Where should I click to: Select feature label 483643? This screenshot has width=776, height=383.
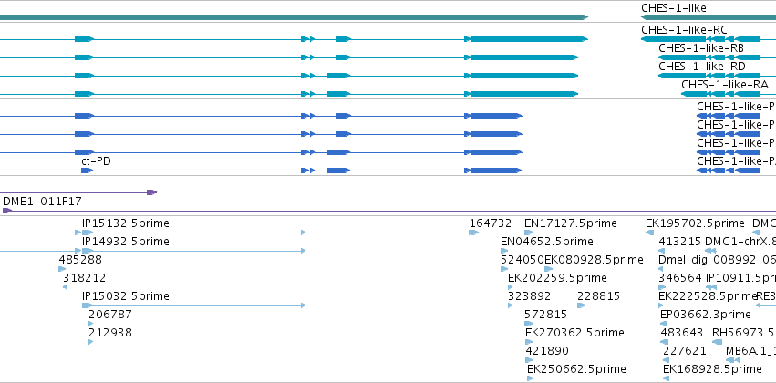[x=682, y=333]
